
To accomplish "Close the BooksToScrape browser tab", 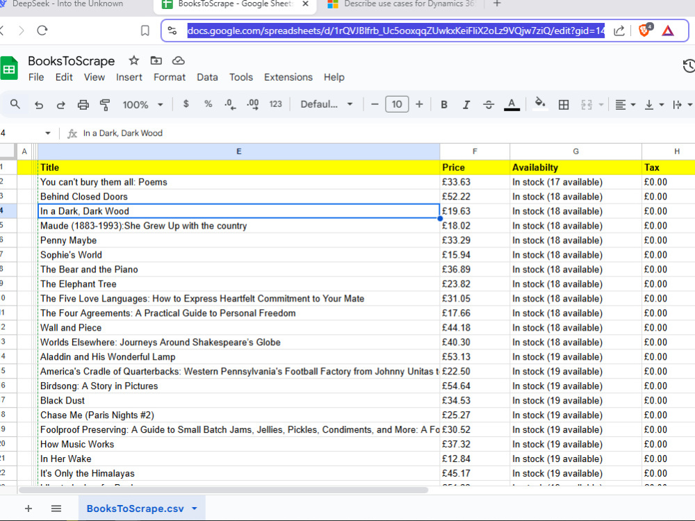I will pyautogui.click(x=305, y=3).
